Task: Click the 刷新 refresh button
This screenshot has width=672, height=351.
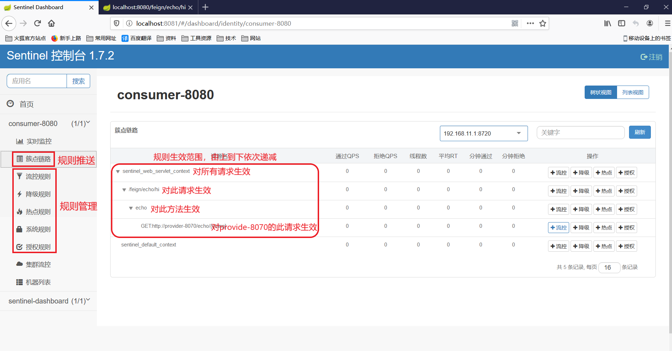Action: click(x=640, y=132)
